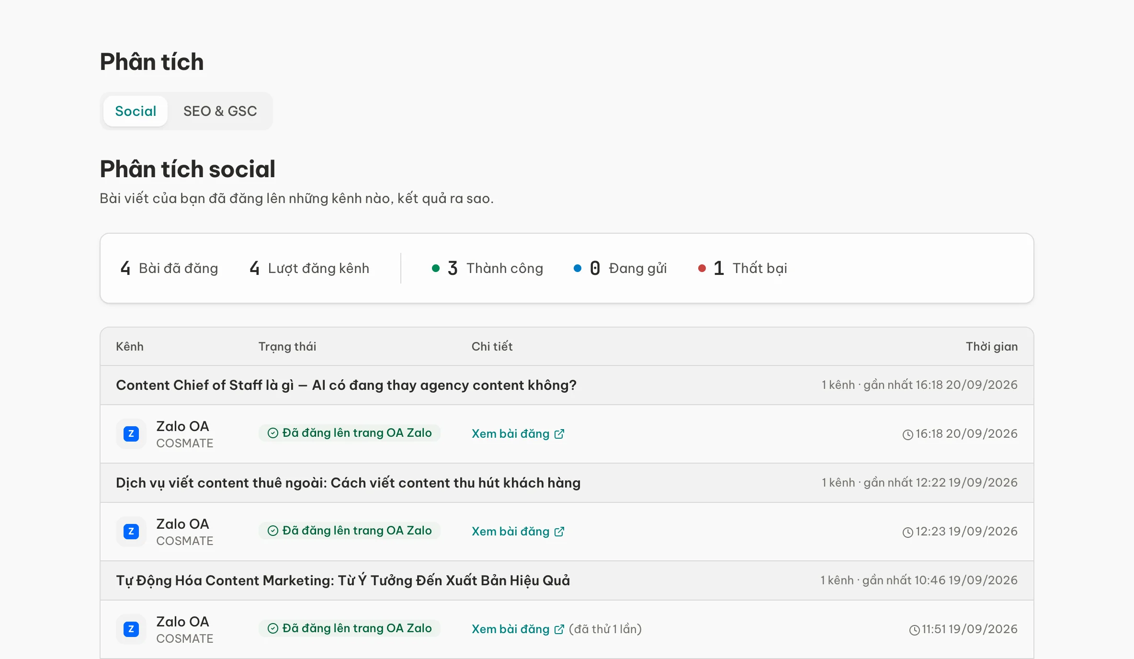The height and width of the screenshot is (659, 1134).
Task: Click the '(đã thử 1 lần)' retry note
Action: (x=605, y=629)
